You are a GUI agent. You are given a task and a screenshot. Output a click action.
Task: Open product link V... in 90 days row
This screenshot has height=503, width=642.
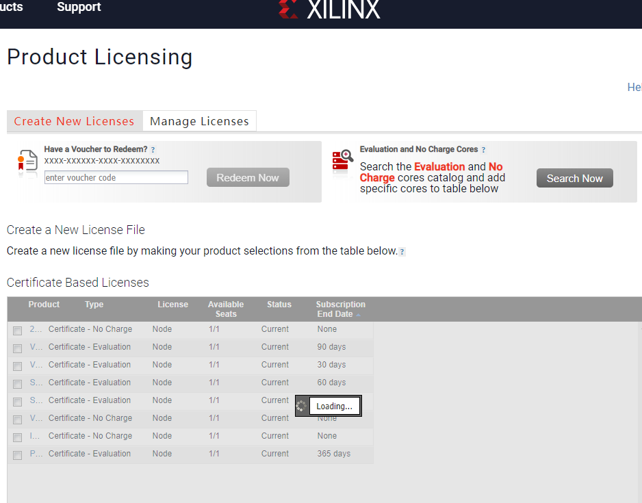[x=36, y=347]
